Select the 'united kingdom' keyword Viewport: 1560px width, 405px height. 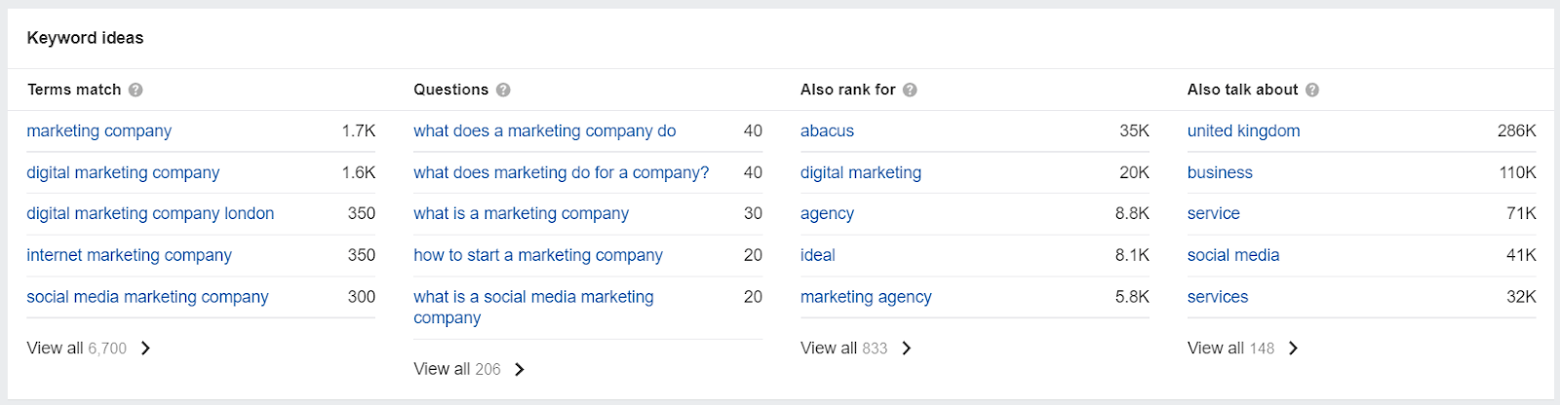pyautogui.click(x=1243, y=130)
